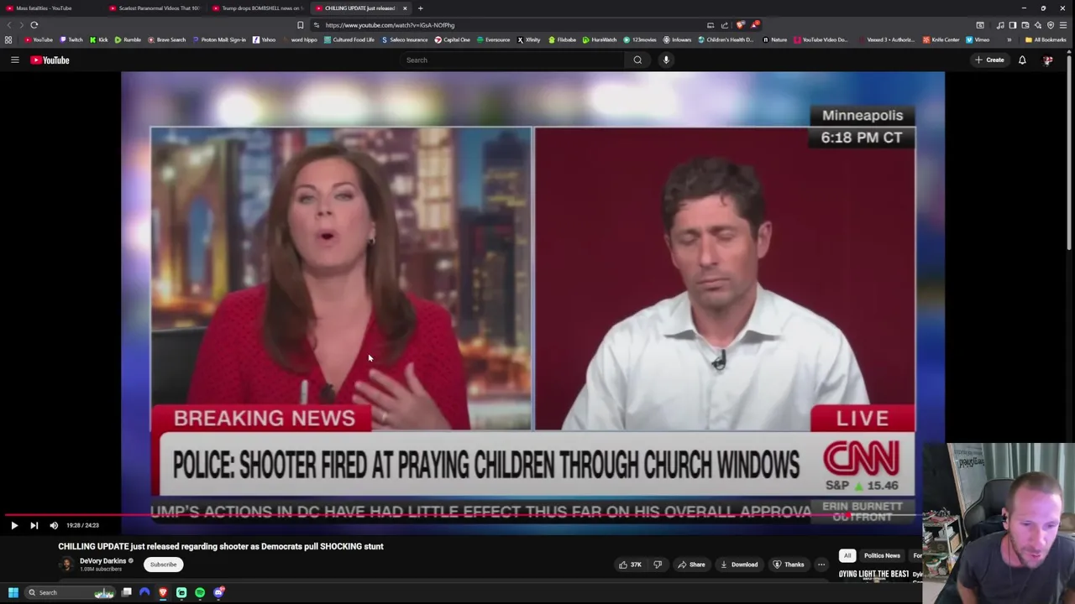Viewport: 1075px width, 604px height.
Task: Open Dying Light The Beast recommended video
Action: click(873, 575)
